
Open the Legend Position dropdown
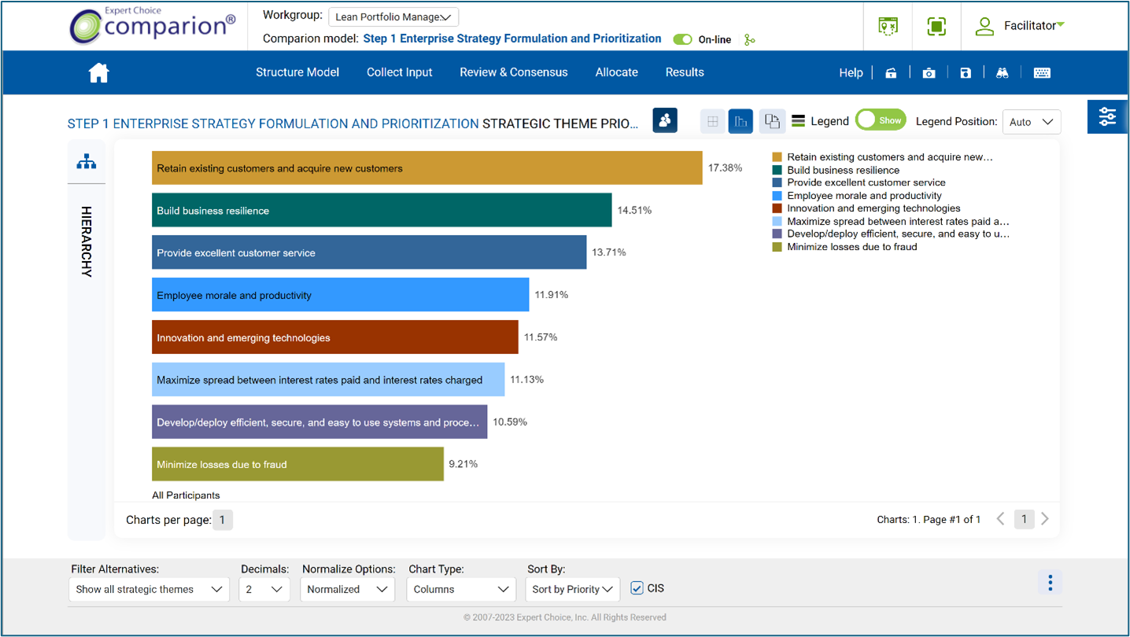point(1031,121)
